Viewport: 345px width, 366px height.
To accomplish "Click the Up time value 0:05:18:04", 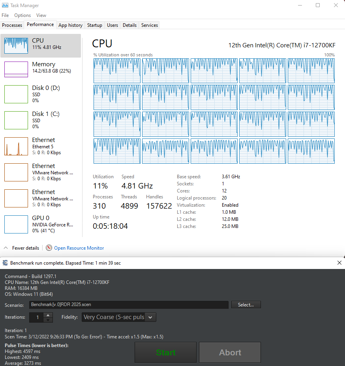I will 110,226.
